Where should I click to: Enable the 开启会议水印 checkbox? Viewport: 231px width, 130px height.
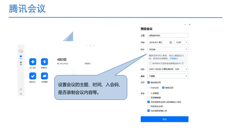149,106
